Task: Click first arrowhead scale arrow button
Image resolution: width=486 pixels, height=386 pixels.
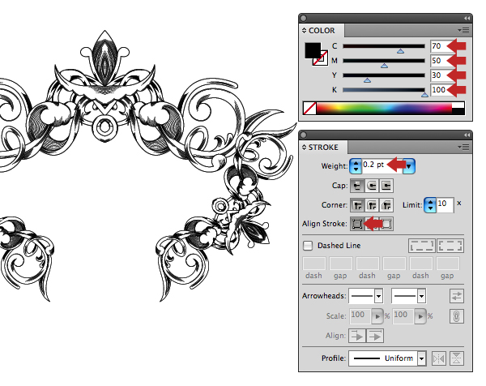Action: 377,316
